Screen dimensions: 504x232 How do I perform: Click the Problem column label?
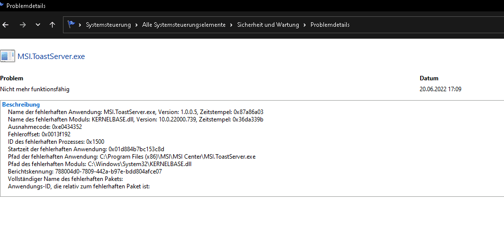[11, 78]
